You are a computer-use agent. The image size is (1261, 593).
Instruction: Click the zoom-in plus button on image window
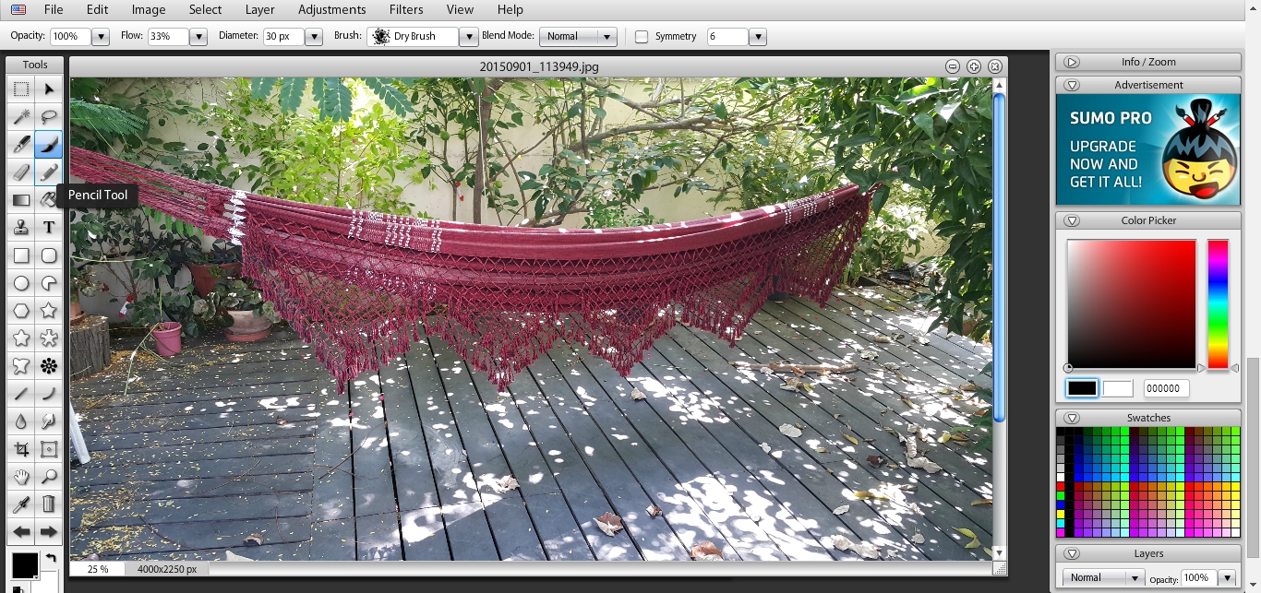974,66
